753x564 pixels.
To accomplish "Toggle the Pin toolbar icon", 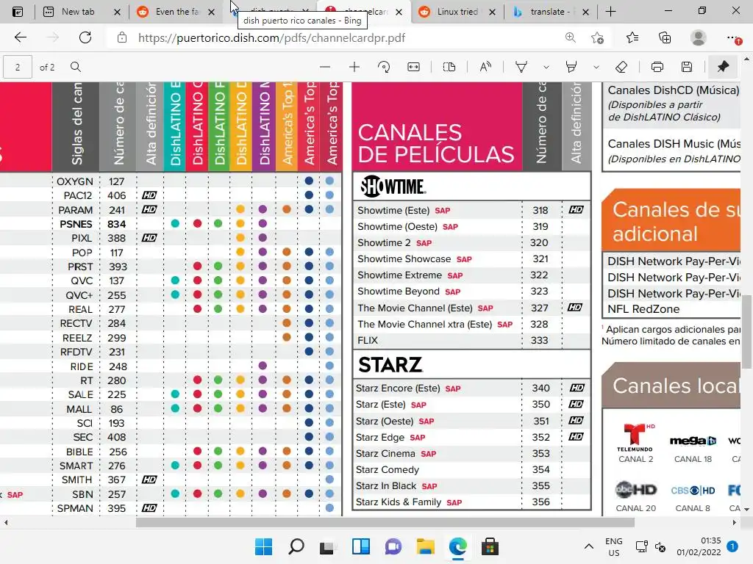I will coord(724,67).
